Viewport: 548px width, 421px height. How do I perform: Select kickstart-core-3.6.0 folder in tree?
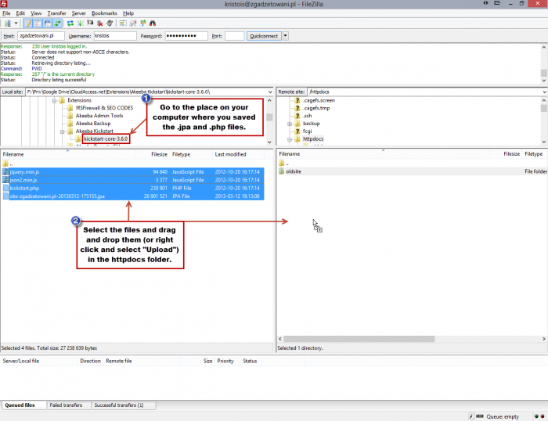[x=106, y=139]
